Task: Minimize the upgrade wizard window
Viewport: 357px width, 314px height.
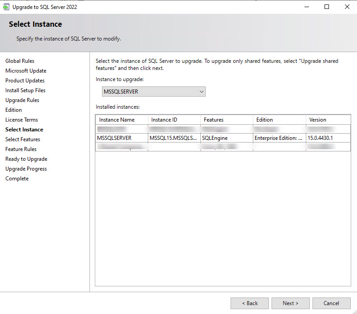Action: 307,7
